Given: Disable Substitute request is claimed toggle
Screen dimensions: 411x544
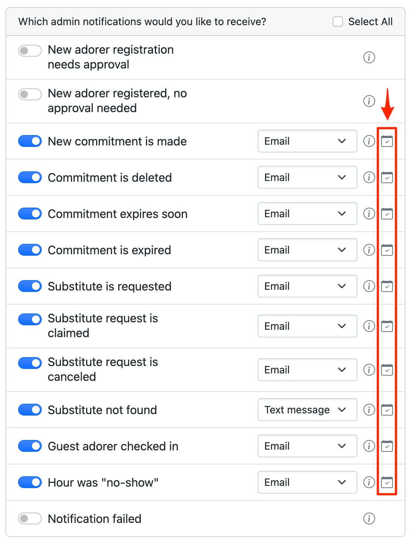Looking at the screenshot, I should coord(30,319).
